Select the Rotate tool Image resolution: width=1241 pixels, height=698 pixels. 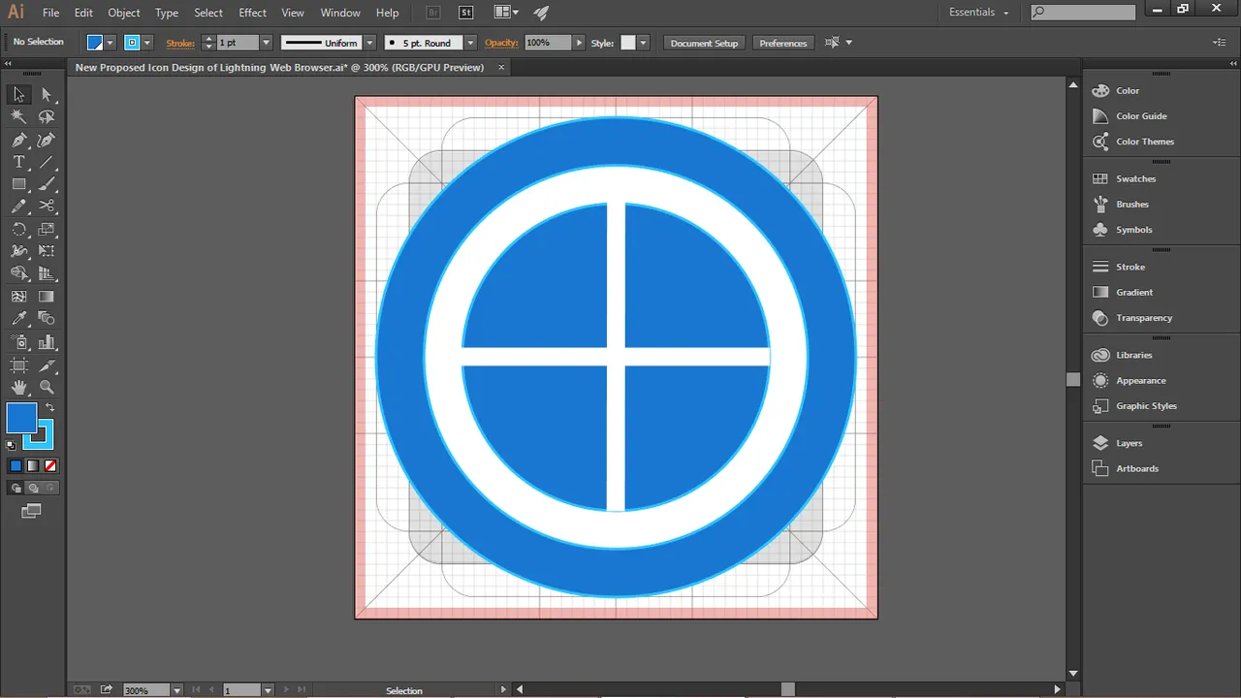point(18,230)
